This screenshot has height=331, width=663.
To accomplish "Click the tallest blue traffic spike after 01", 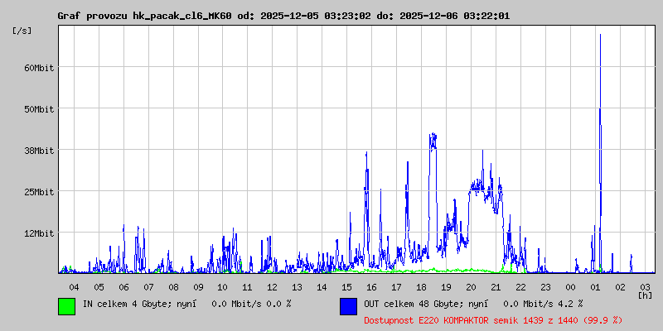I will click(x=600, y=83).
